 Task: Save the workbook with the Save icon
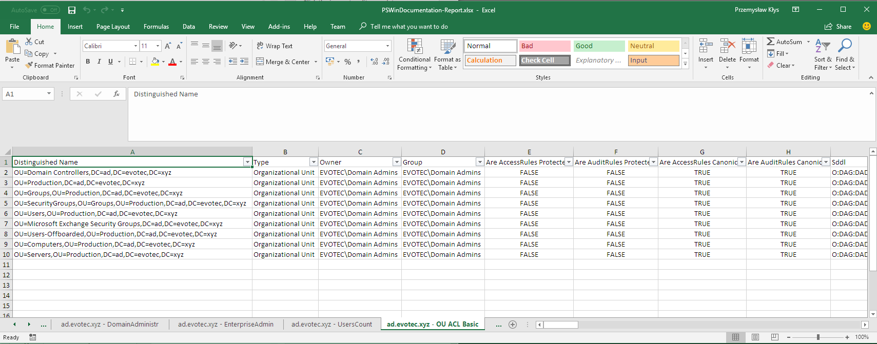click(72, 10)
